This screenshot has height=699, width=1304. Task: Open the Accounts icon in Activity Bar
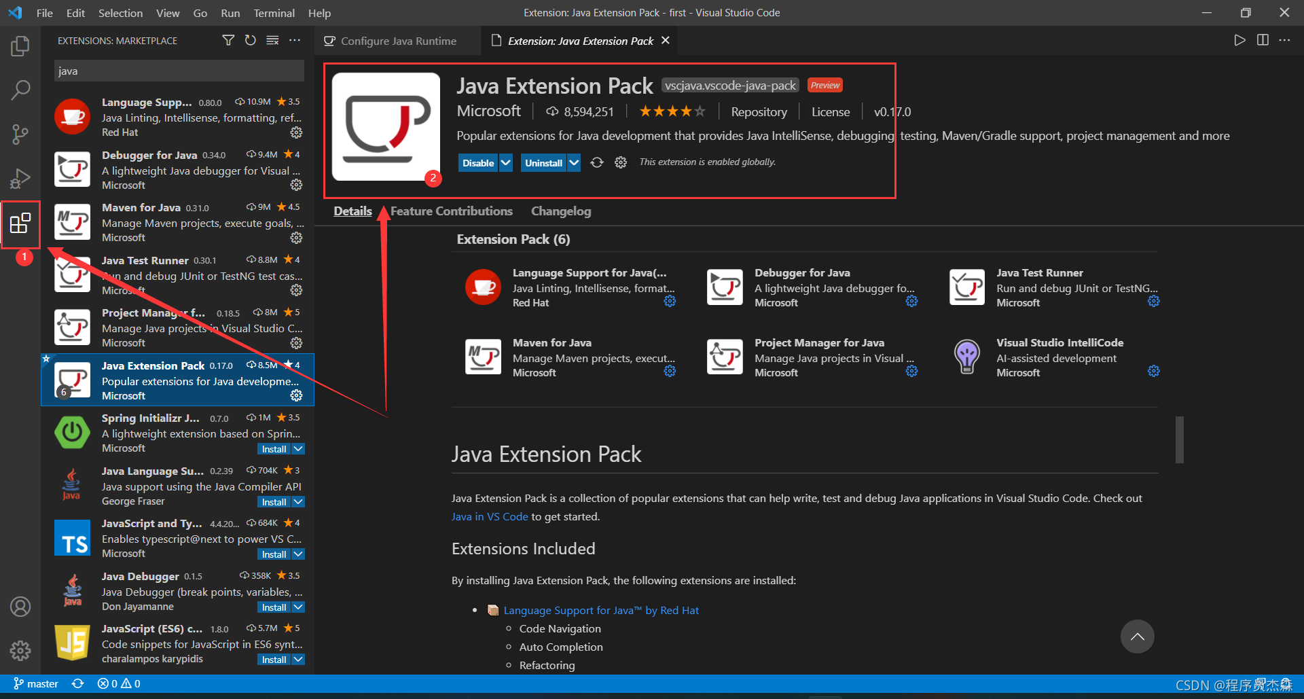(20, 607)
